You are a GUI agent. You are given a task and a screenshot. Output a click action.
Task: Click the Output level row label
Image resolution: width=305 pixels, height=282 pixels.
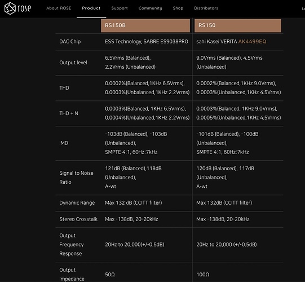(x=73, y=63)
